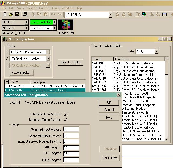This screenshot has height=168, width=173.
Task: Click Help in Advanced I/O Configuration
Action: coord(109,118)
